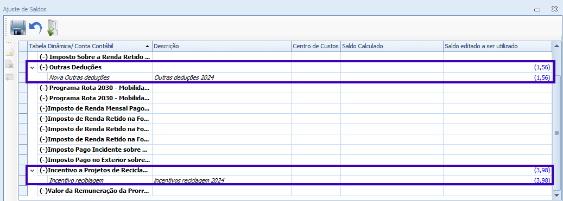
Task: Click the Saldo Calculado column header
Action: tap(392, 47)
